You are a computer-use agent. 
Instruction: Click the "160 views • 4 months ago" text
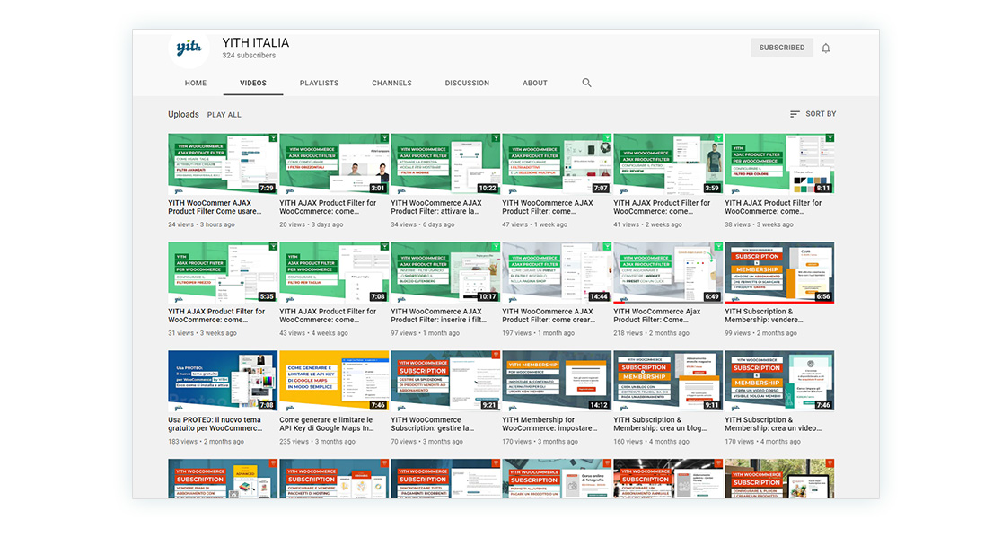[652, 442]
